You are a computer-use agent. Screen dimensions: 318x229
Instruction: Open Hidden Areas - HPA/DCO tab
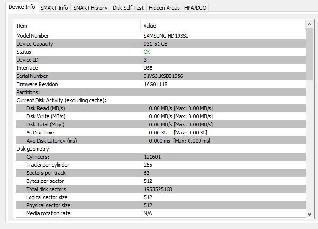click(x=178, y=8)
